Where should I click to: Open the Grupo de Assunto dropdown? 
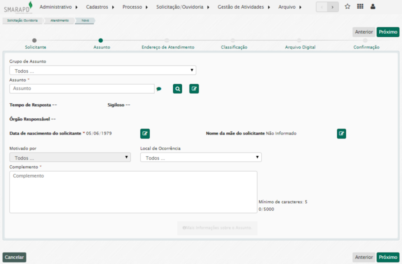pos(103,70)
